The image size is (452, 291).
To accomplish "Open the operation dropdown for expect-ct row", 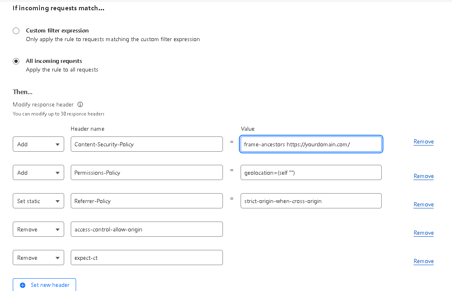I will point(38,257).
